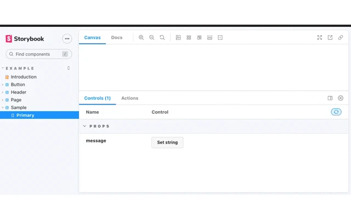351x219 pixels.
Task: Open the Introduction docs page
Action: (24, 77)
